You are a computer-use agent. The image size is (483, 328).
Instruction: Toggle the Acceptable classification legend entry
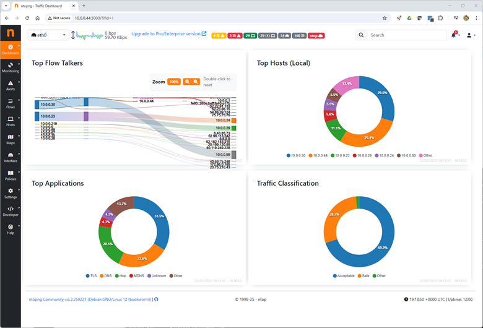[344, 276]
